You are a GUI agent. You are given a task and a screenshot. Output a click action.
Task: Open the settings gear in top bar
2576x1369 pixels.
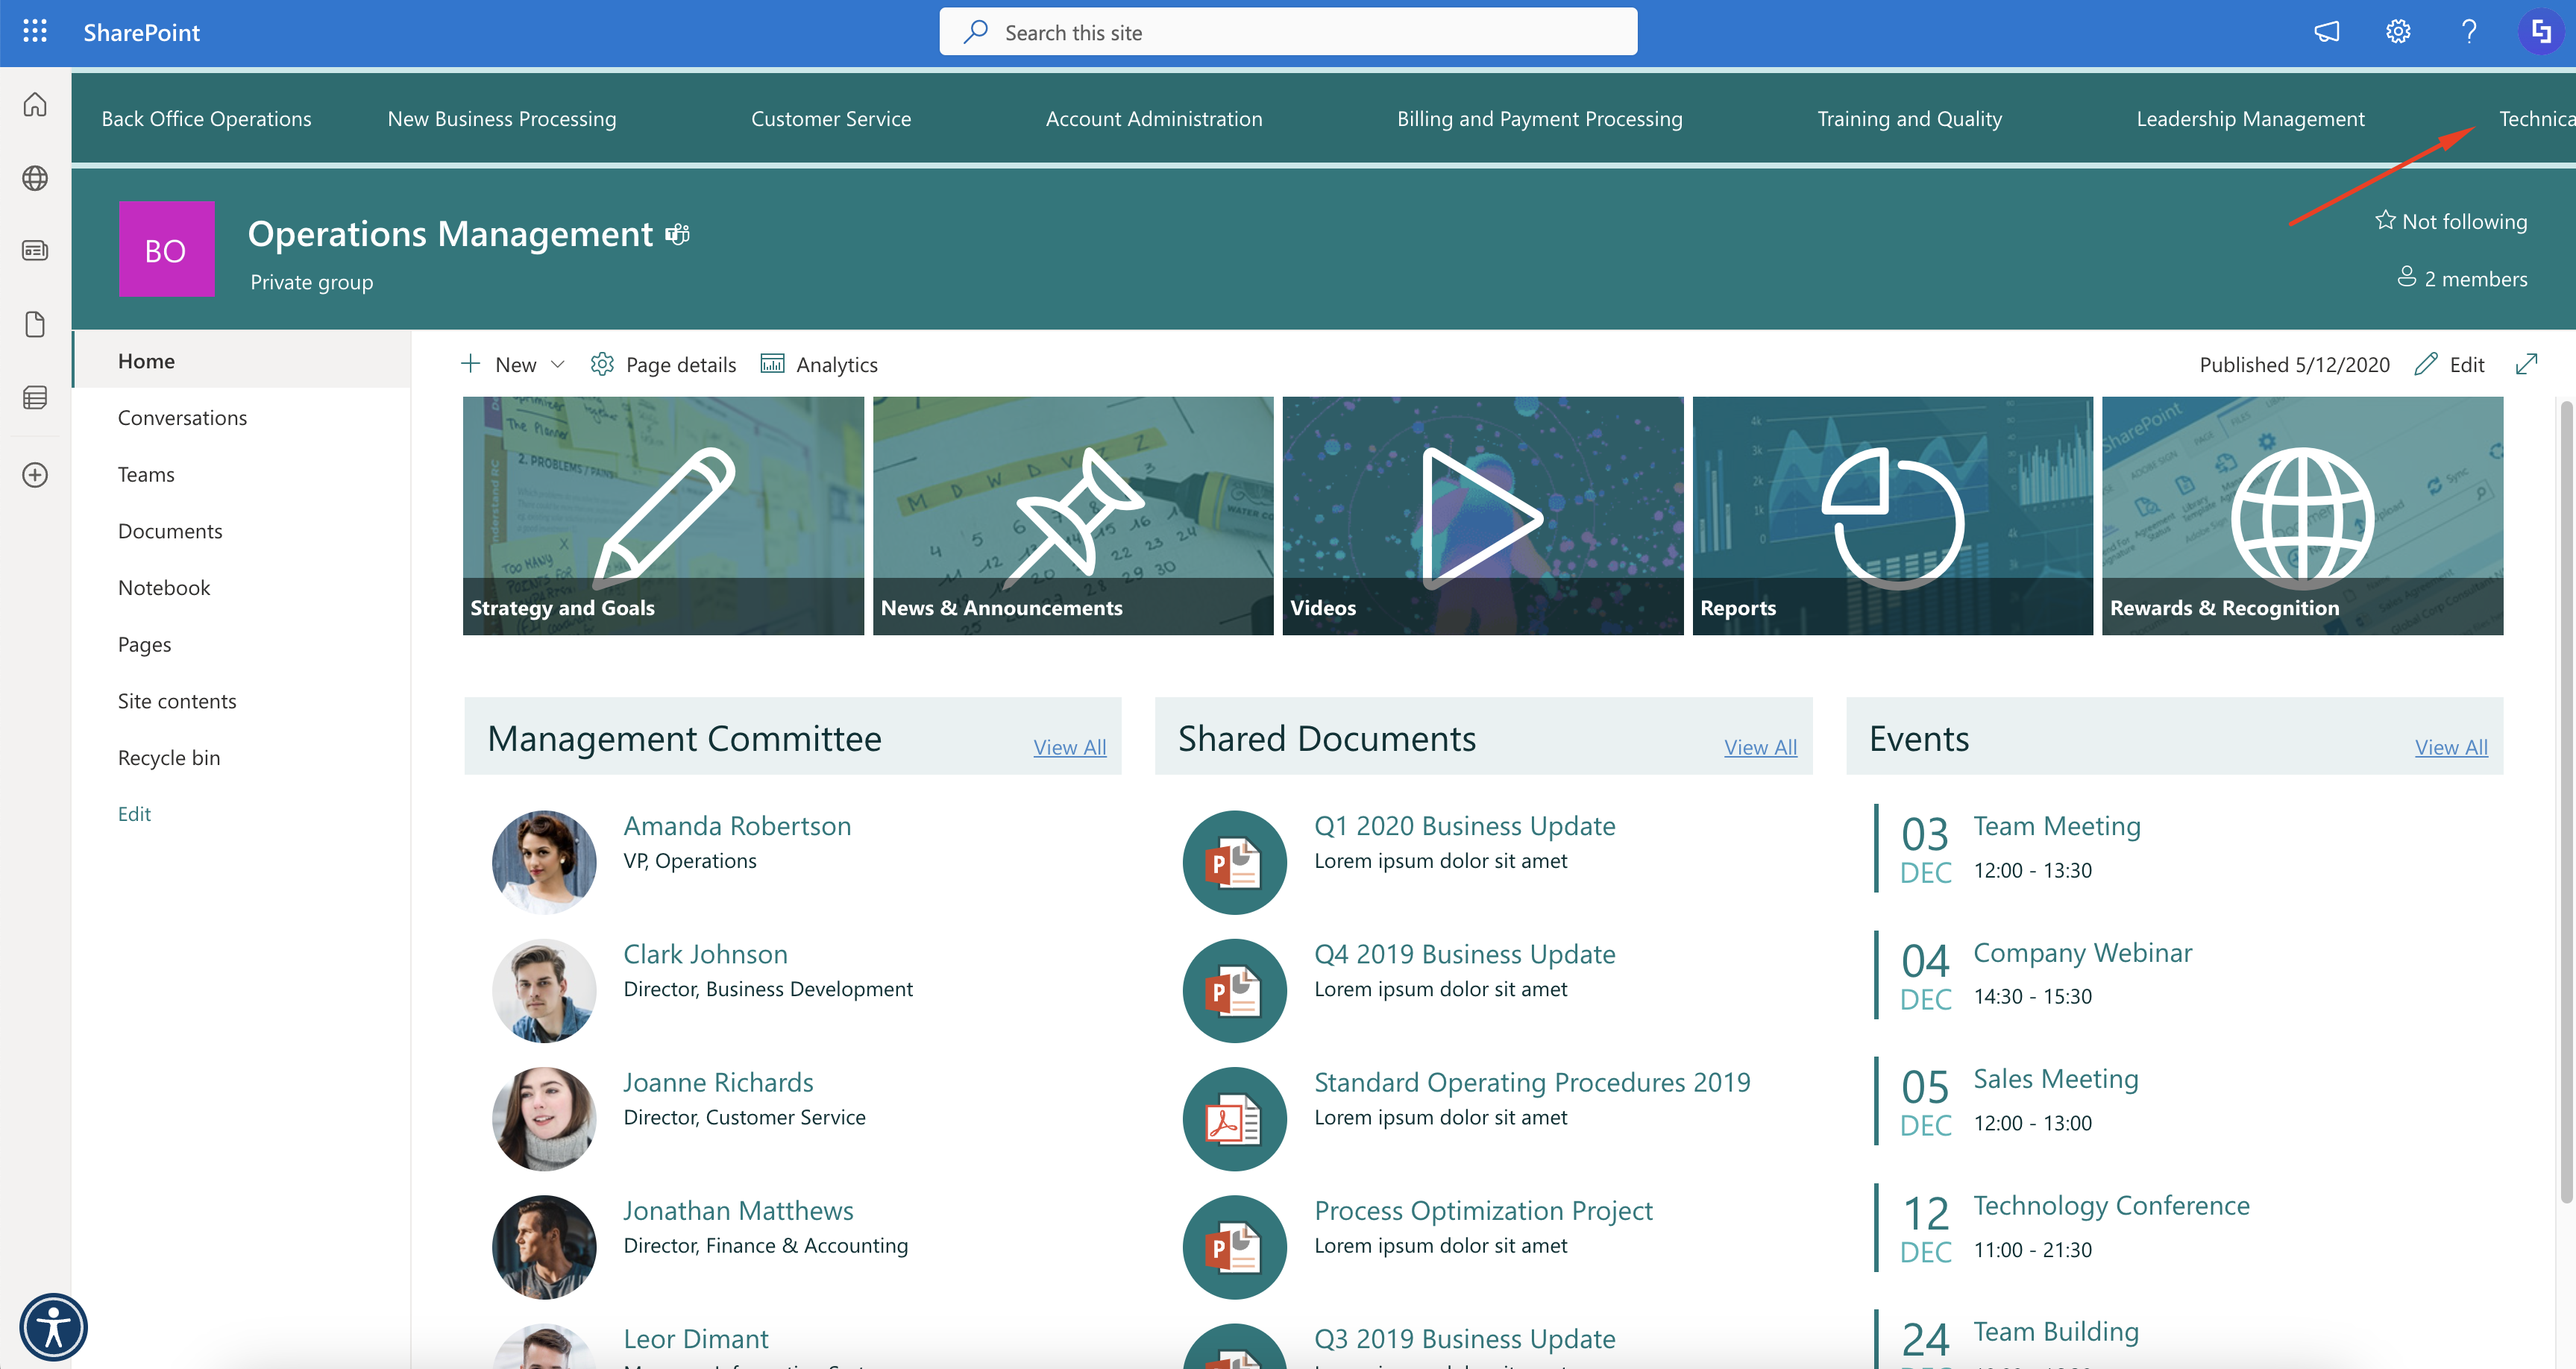click(x=2397, y=32)
